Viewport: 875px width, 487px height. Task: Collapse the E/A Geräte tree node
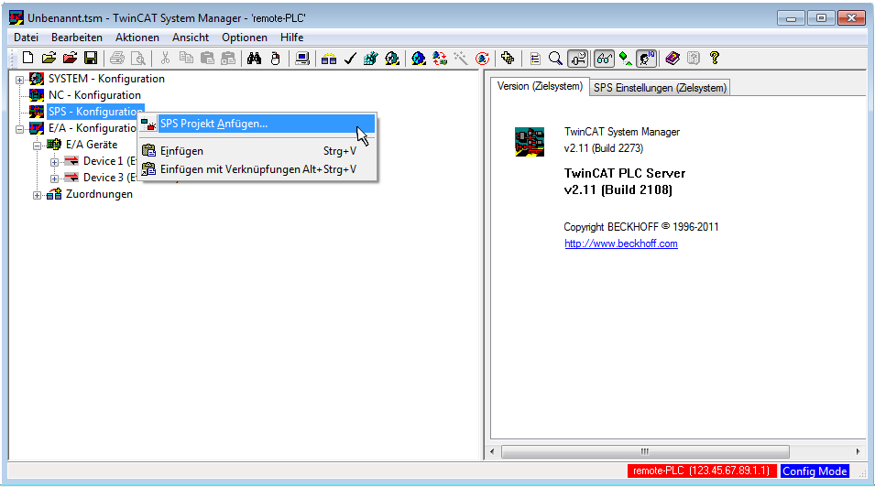pyautogui.click(x=37, y=145)
